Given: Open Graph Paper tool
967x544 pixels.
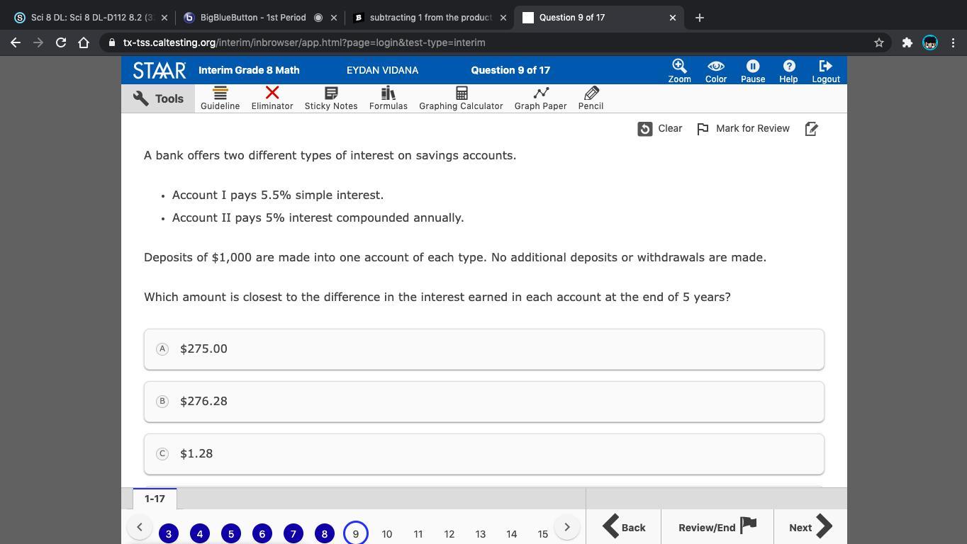Looking at the screenshot, I should pos(540,98).
